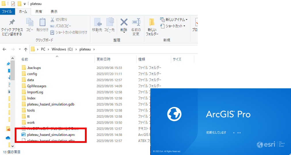This screenshot has height=155, width=291.
Task: Select Cut (切り取り) scissors command
Action: coord(59,19)
